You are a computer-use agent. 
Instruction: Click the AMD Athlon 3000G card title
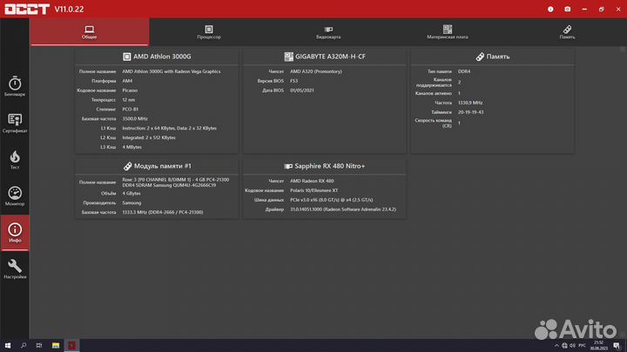pos(162,56)
